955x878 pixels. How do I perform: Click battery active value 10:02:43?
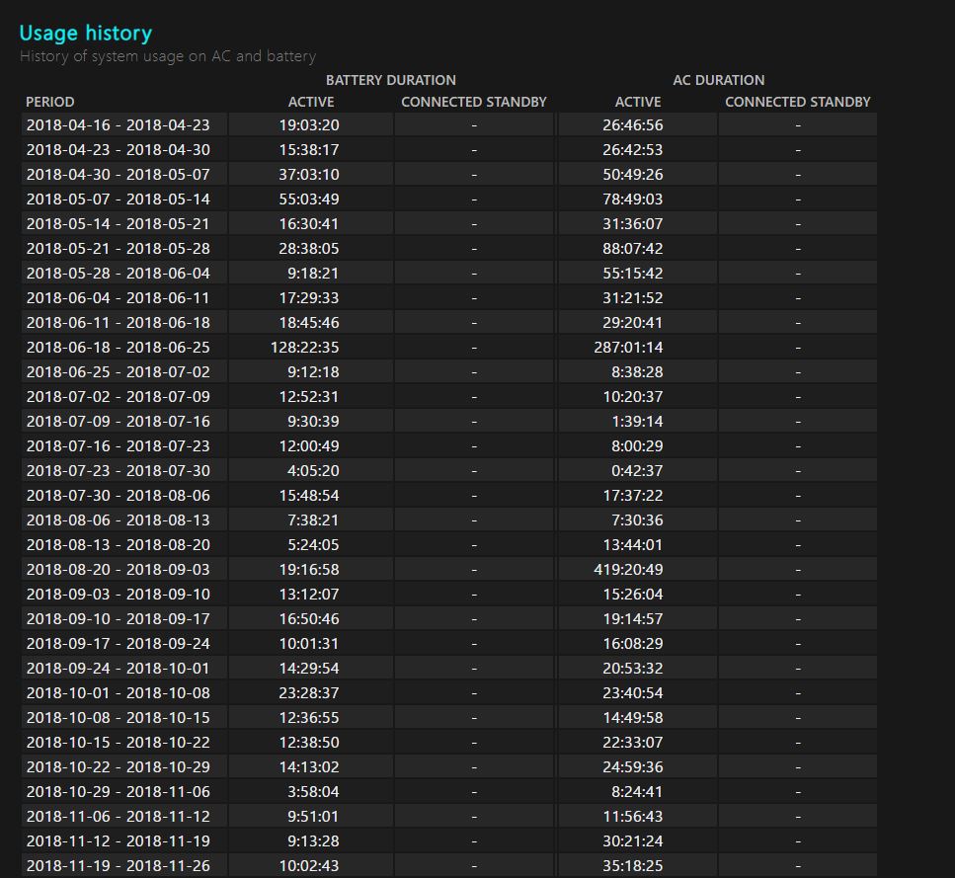tap(309, 865)
